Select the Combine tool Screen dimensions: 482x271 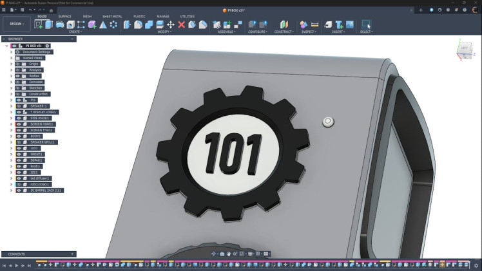pyautogui.click(x=149, y=24)
